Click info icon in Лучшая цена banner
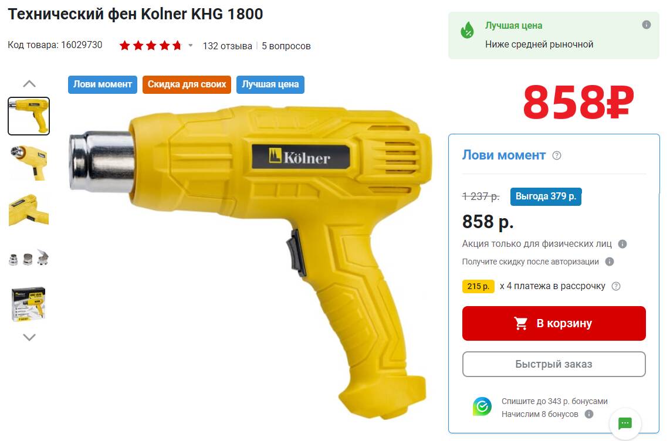 click(646, 25)
